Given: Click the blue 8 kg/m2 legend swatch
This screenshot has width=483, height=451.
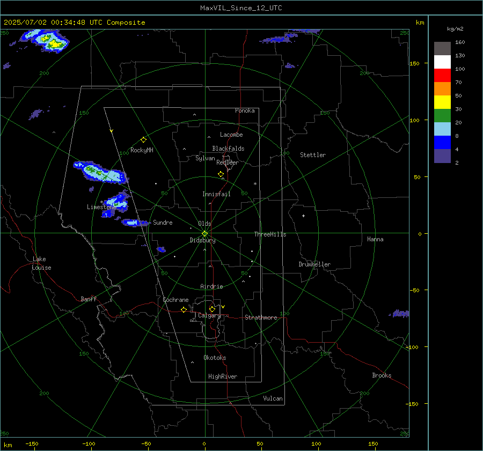Looking at the screenshot, I should coord(442,142).
